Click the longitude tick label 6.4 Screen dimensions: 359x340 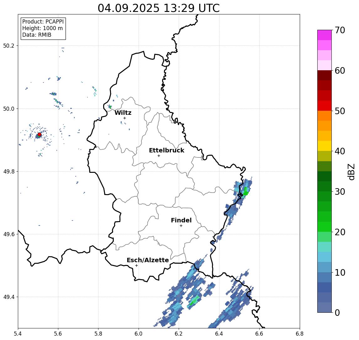(219, 334)
